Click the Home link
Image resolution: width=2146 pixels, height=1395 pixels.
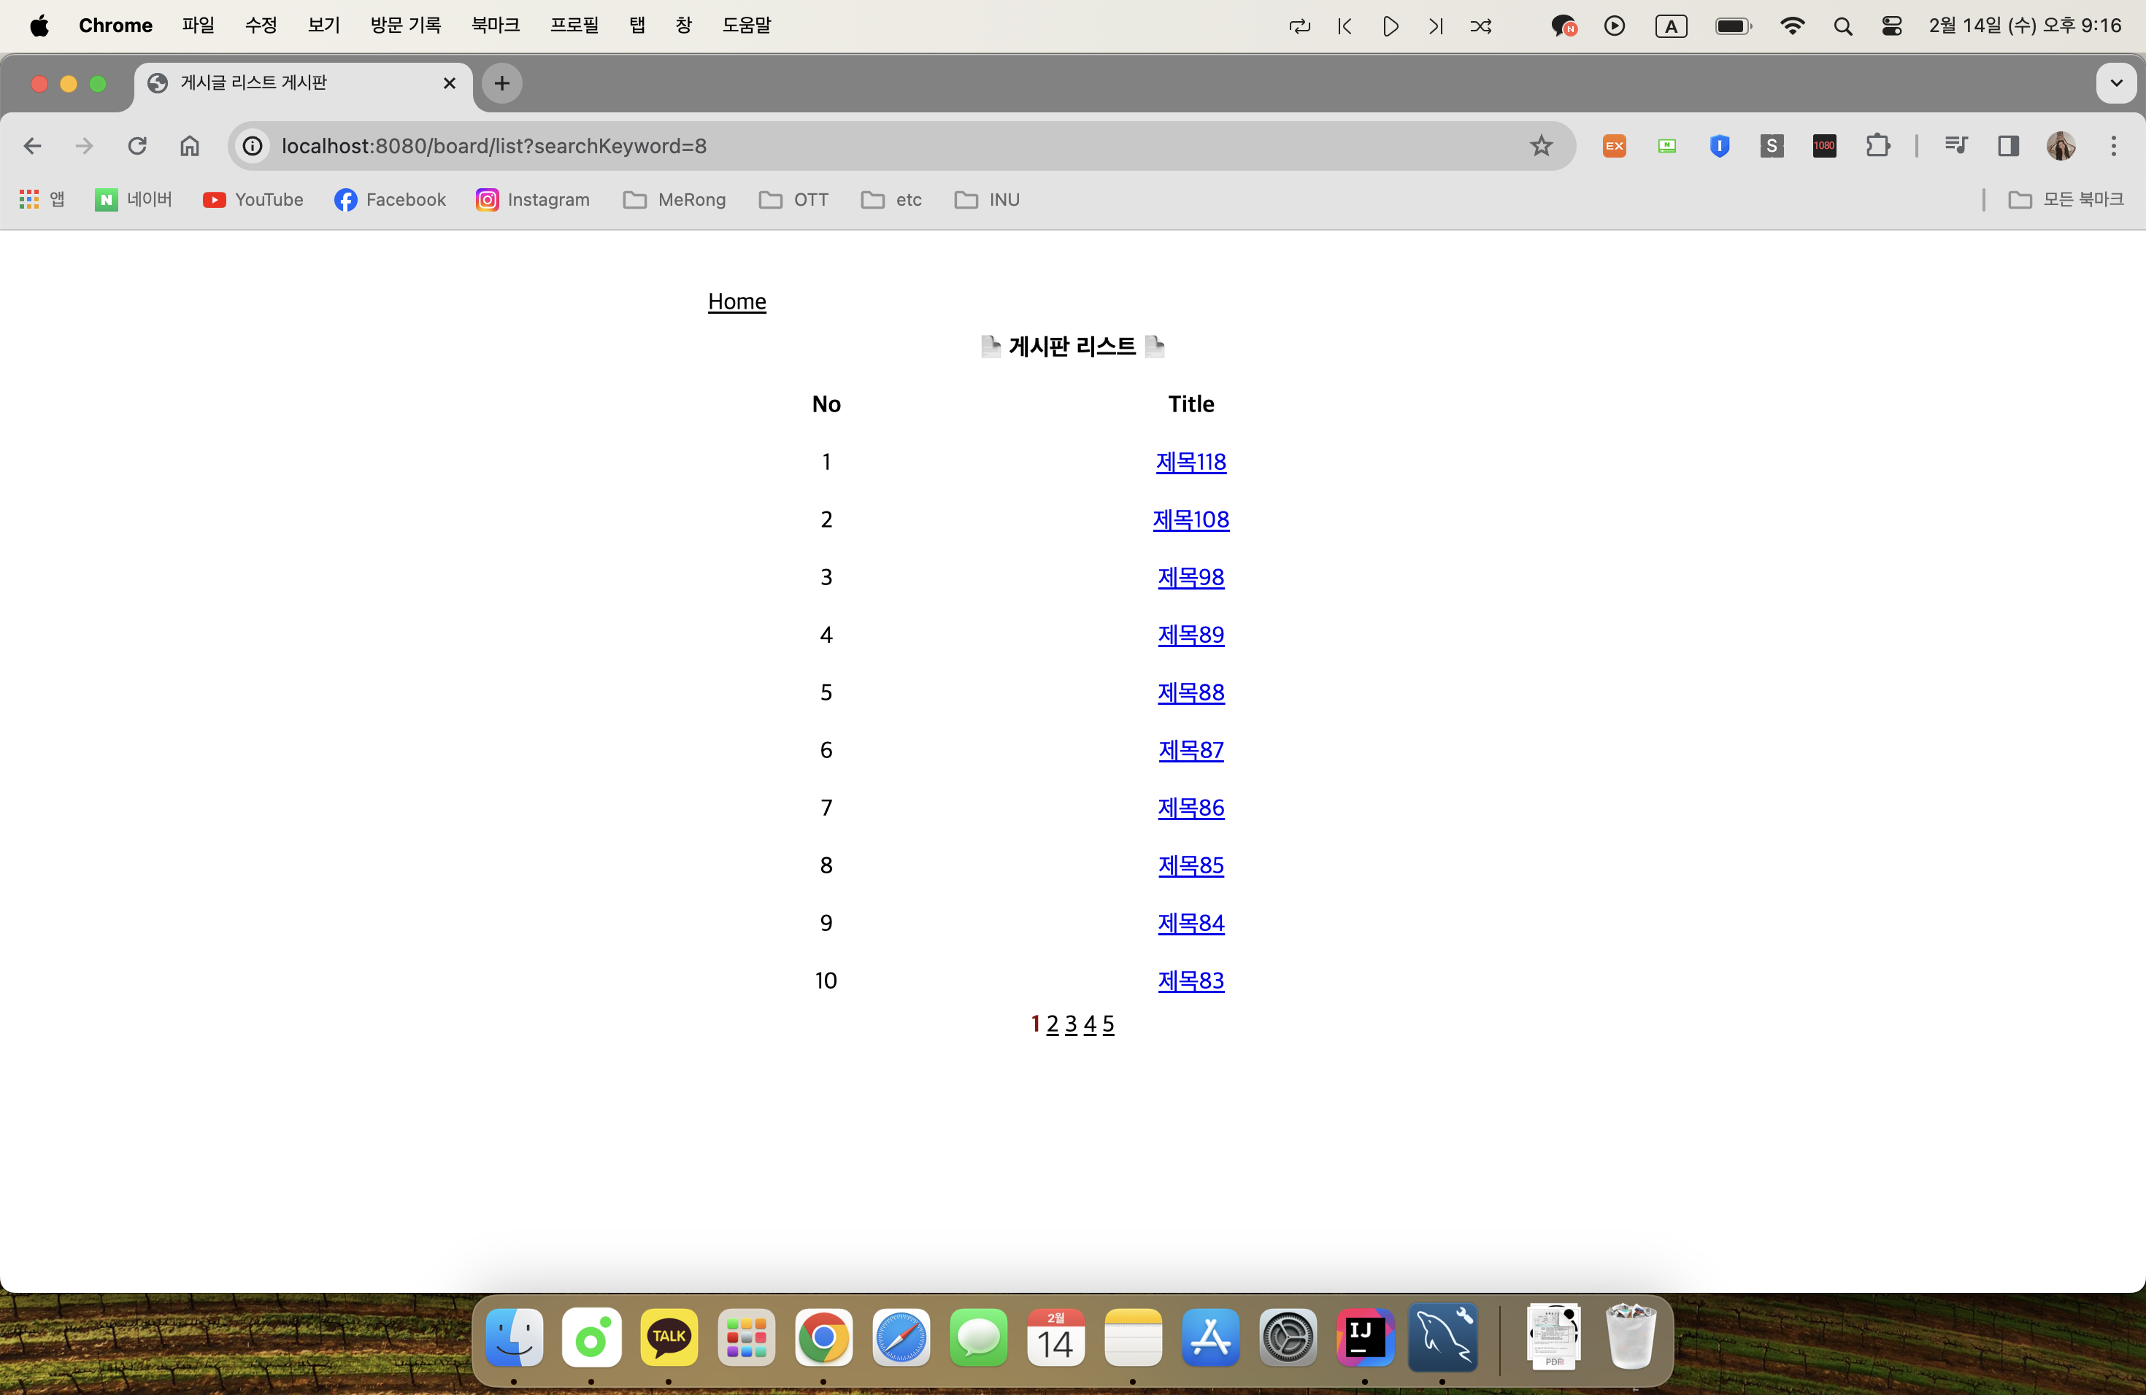[x=737, y=301]
